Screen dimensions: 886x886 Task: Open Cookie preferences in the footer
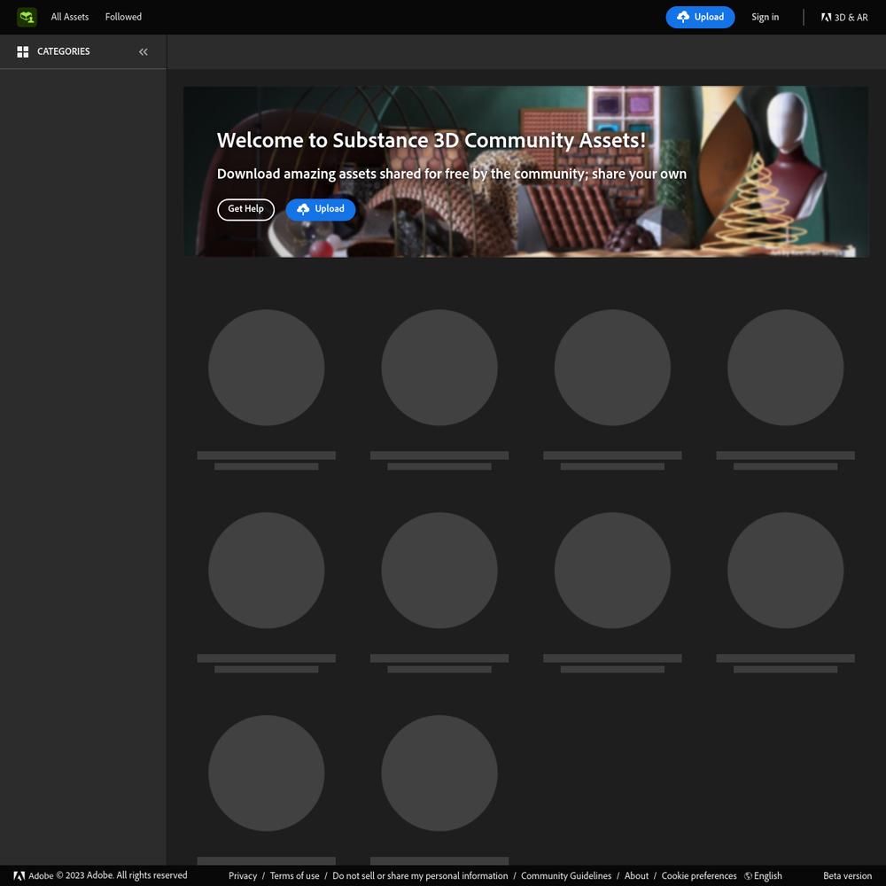[699, 875]
